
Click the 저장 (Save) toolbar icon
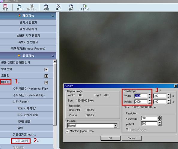coord(5,6)
